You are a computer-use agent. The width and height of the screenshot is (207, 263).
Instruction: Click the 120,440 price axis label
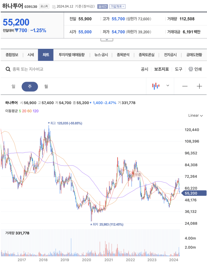[192, 130]
